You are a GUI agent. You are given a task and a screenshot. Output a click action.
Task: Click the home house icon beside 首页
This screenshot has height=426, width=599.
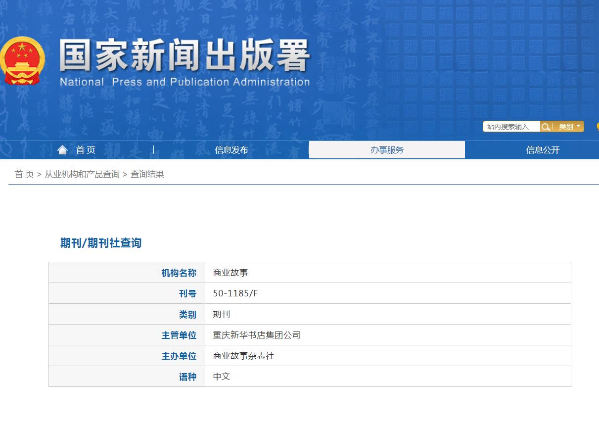[63, 149]
